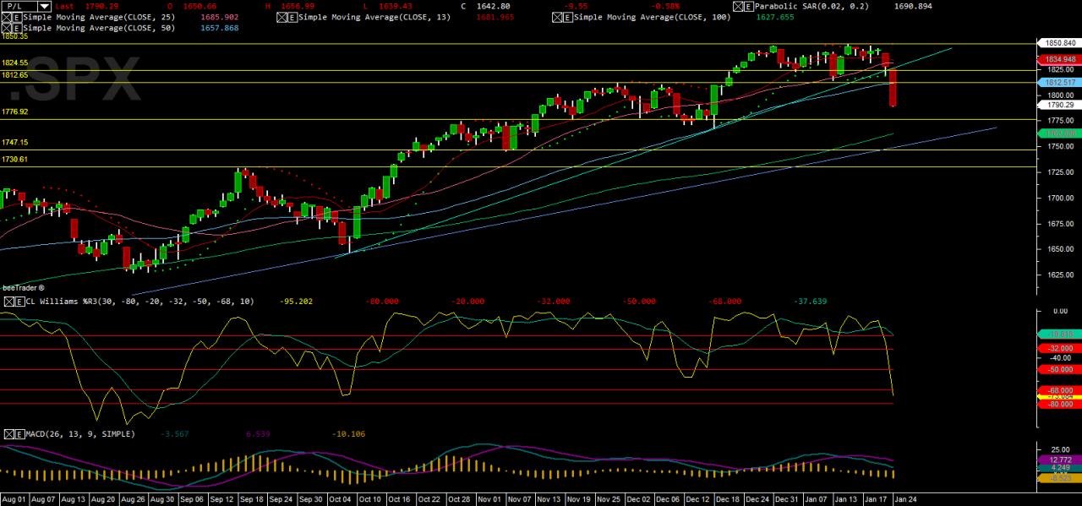The height and width of the screenshot is (506, 1082).
Task: Edit the 25-period Simple Moving Average settings
Action: tap(18, 17)
